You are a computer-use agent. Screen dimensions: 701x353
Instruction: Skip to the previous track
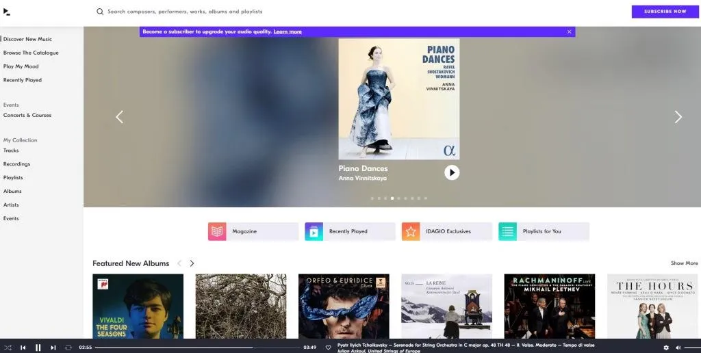23,348
